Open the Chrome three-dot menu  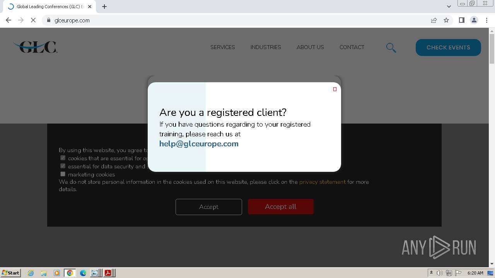pyautogui.click(x=486, y=20)
